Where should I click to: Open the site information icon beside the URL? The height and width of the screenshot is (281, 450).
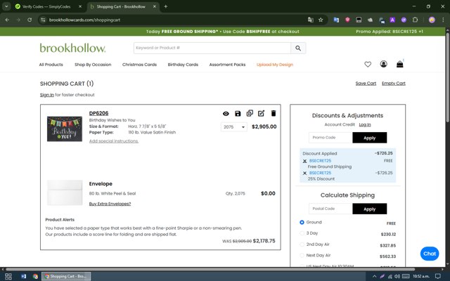pyautogui.click(x=43, y=20)
